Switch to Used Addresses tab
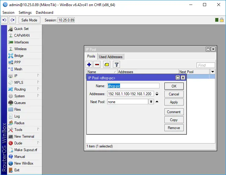Image resolution: width=226 pixels, height=175 pixels. click(x=111, y=57)
